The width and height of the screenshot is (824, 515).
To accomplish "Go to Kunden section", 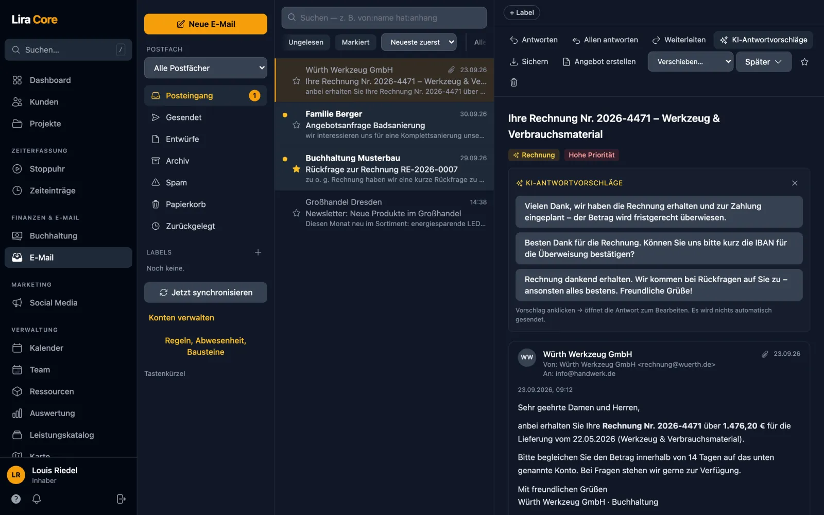I will [x=68, y=102].
